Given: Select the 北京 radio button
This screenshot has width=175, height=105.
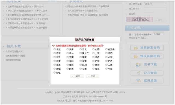Looking at the screenshot, I should click(54, 49).
